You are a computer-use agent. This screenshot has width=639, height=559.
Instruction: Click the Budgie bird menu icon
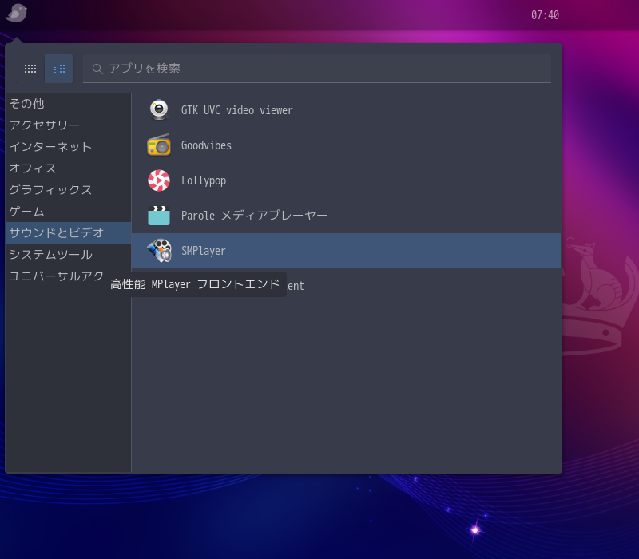[x=16, y=13]
